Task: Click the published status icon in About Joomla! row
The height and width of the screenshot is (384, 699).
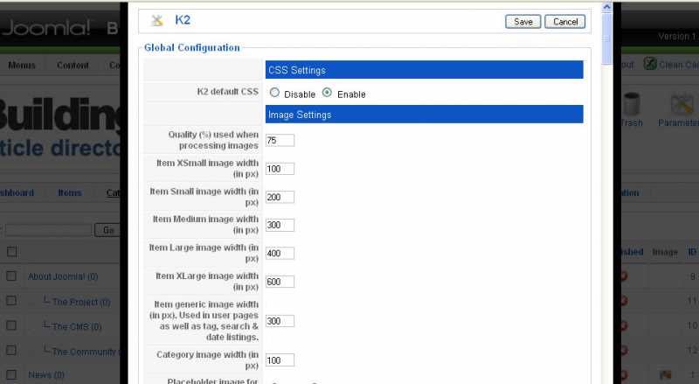Action: (x=623, y=276)
